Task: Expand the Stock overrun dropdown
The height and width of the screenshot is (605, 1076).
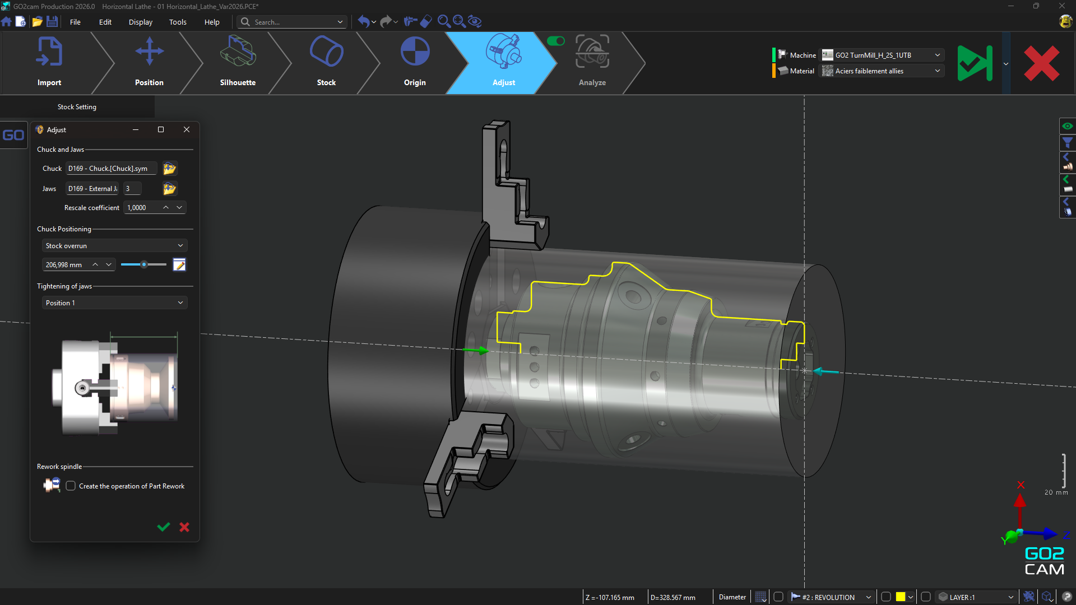Action: coord(114,246)
